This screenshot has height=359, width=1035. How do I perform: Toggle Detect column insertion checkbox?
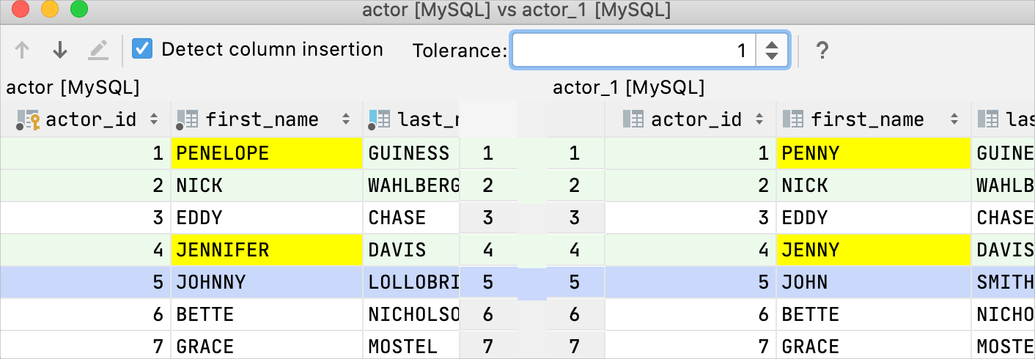[142, 49]
